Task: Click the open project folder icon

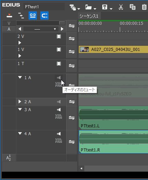Action: coord(88,7)
